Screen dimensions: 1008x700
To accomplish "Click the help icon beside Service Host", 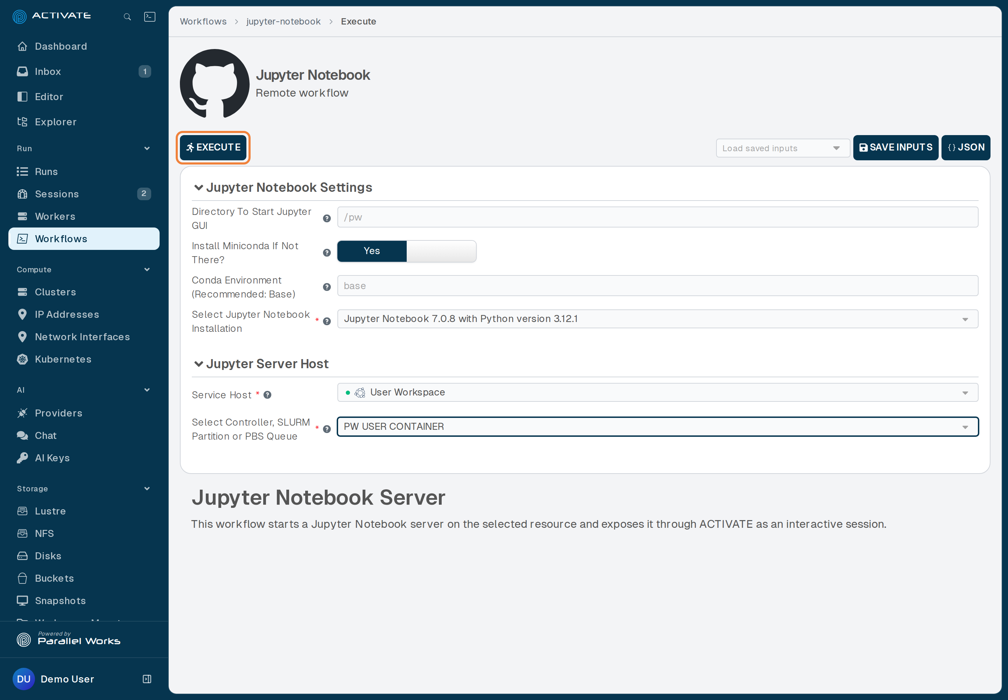I will [x=267, y=395].
